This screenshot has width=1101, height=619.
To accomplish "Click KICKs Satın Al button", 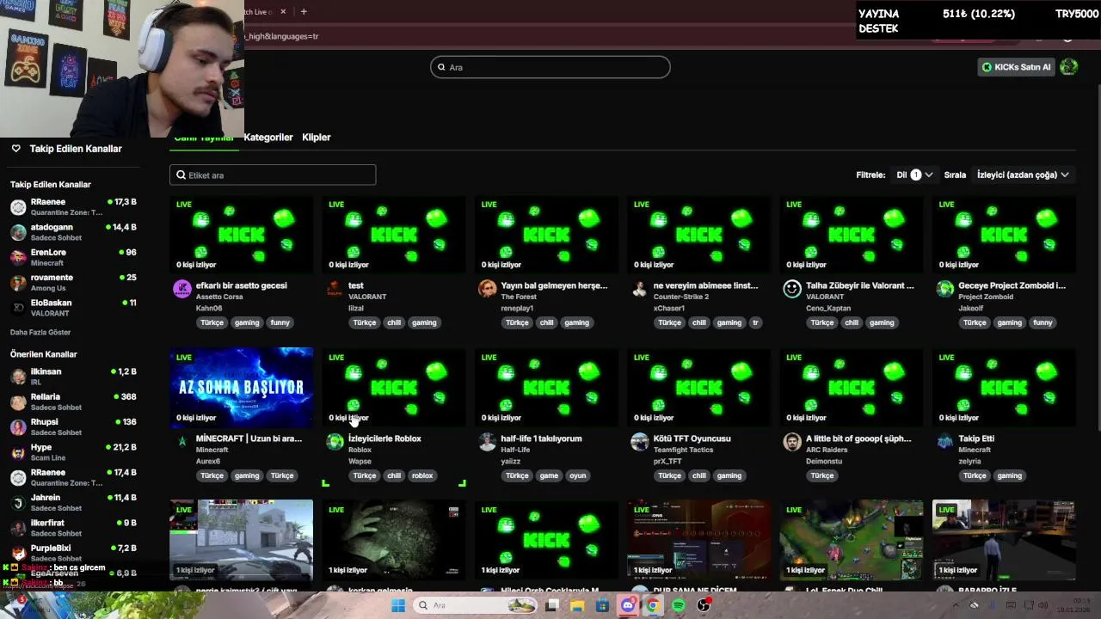I will point(1016,67).
